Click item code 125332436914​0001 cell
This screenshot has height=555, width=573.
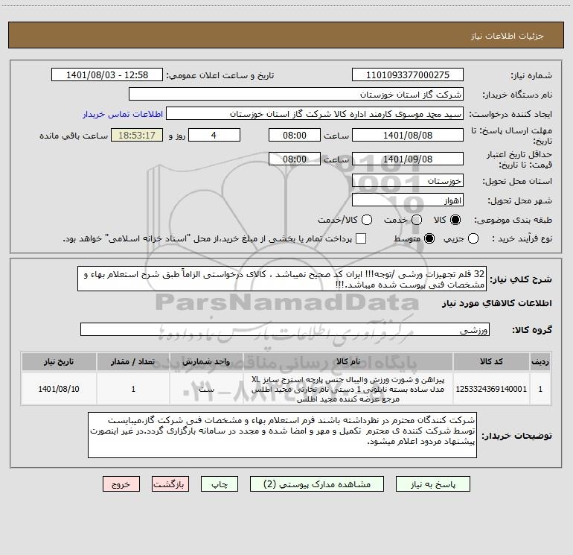coord(491,389)
